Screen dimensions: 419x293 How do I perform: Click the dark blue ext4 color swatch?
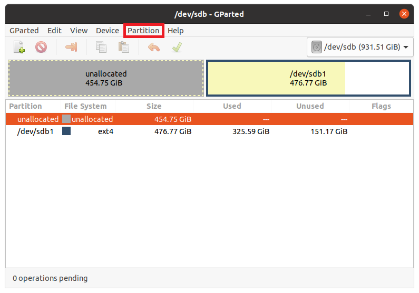pos(66,131)
